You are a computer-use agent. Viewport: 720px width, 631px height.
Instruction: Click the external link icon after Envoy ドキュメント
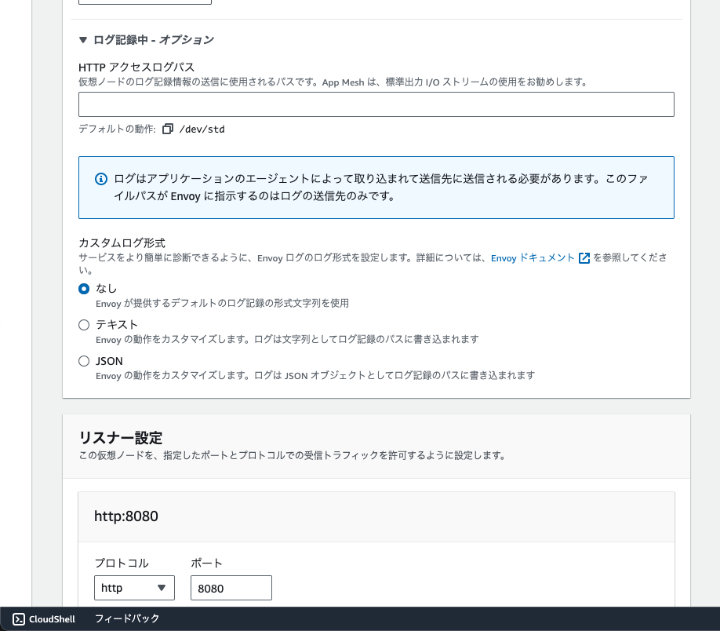coord(584,258)
